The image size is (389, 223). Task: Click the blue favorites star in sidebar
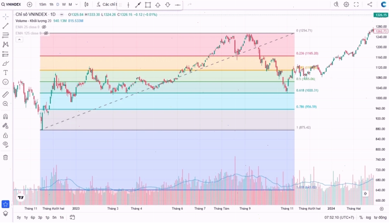click(6, 204)
